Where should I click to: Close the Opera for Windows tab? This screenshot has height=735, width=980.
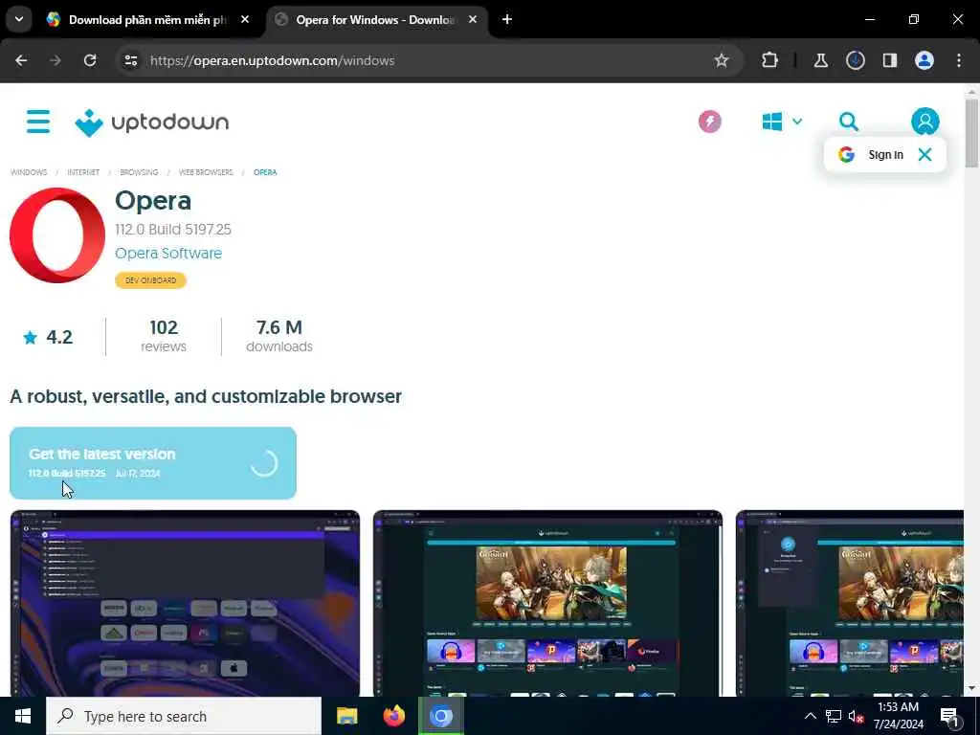473,19
